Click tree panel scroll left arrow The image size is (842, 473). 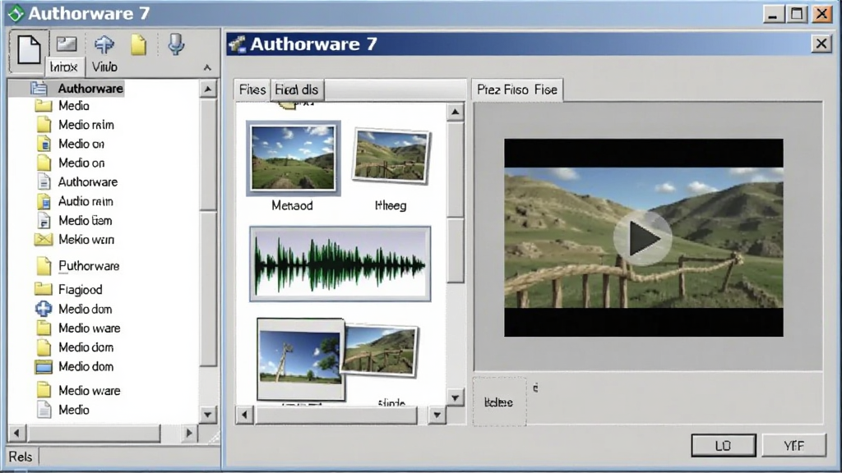[x=16, y=433]
